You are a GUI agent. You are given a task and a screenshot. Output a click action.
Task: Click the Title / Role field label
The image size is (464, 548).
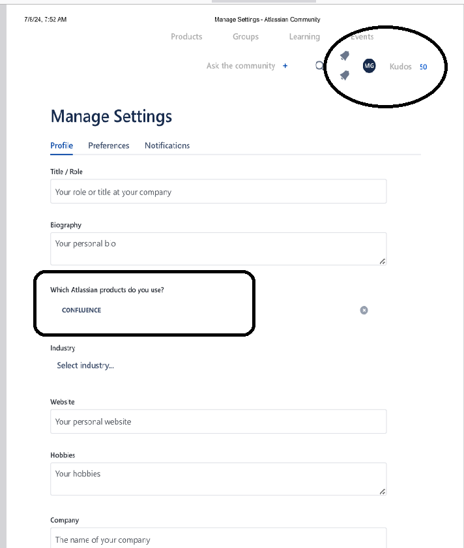click(x=66, y=172)
